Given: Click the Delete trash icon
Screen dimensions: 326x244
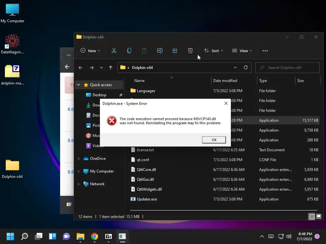Looking at the screenshot, I should (190, 51).
